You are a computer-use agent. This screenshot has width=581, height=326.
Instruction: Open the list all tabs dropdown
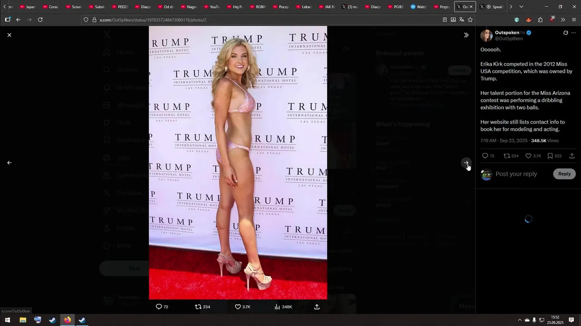[x=521, y=7]
